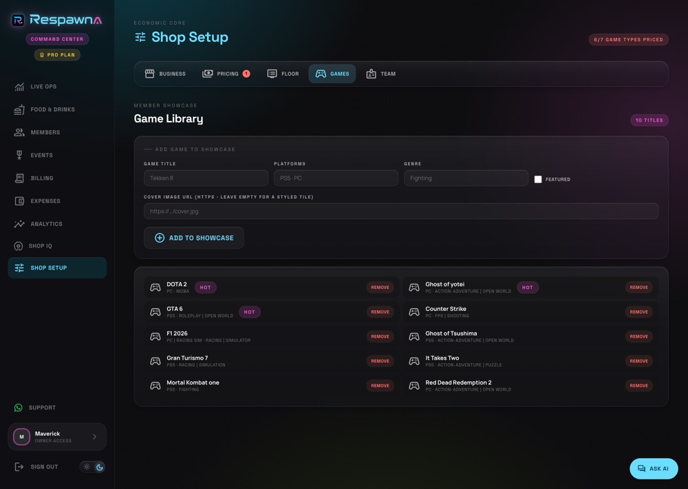Open Live Ops chart icon
Screen dimensions: 688x489
pos(19,87)
